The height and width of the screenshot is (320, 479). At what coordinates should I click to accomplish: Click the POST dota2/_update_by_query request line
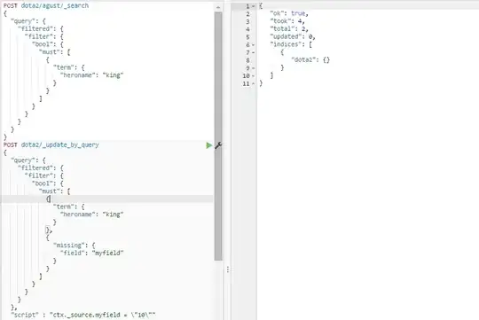[x=51, y=144]
